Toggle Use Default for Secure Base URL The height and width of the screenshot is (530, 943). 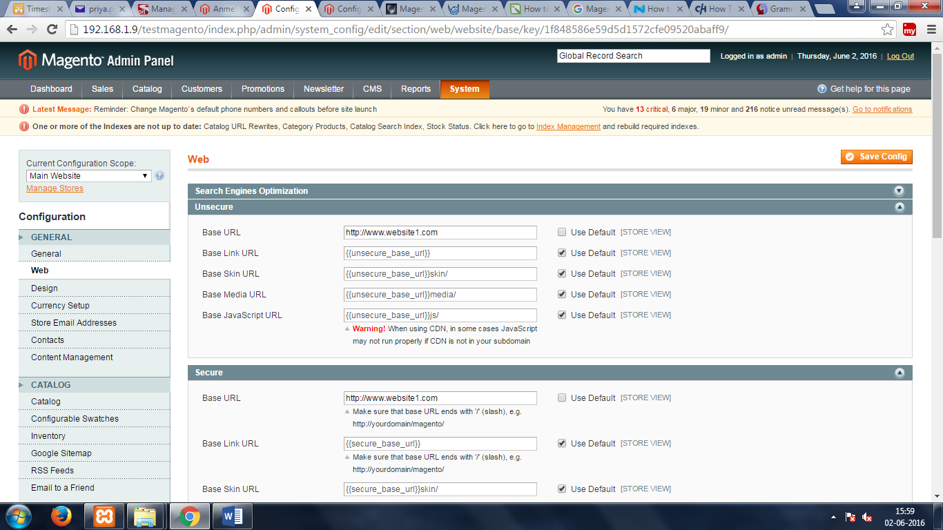562,397
